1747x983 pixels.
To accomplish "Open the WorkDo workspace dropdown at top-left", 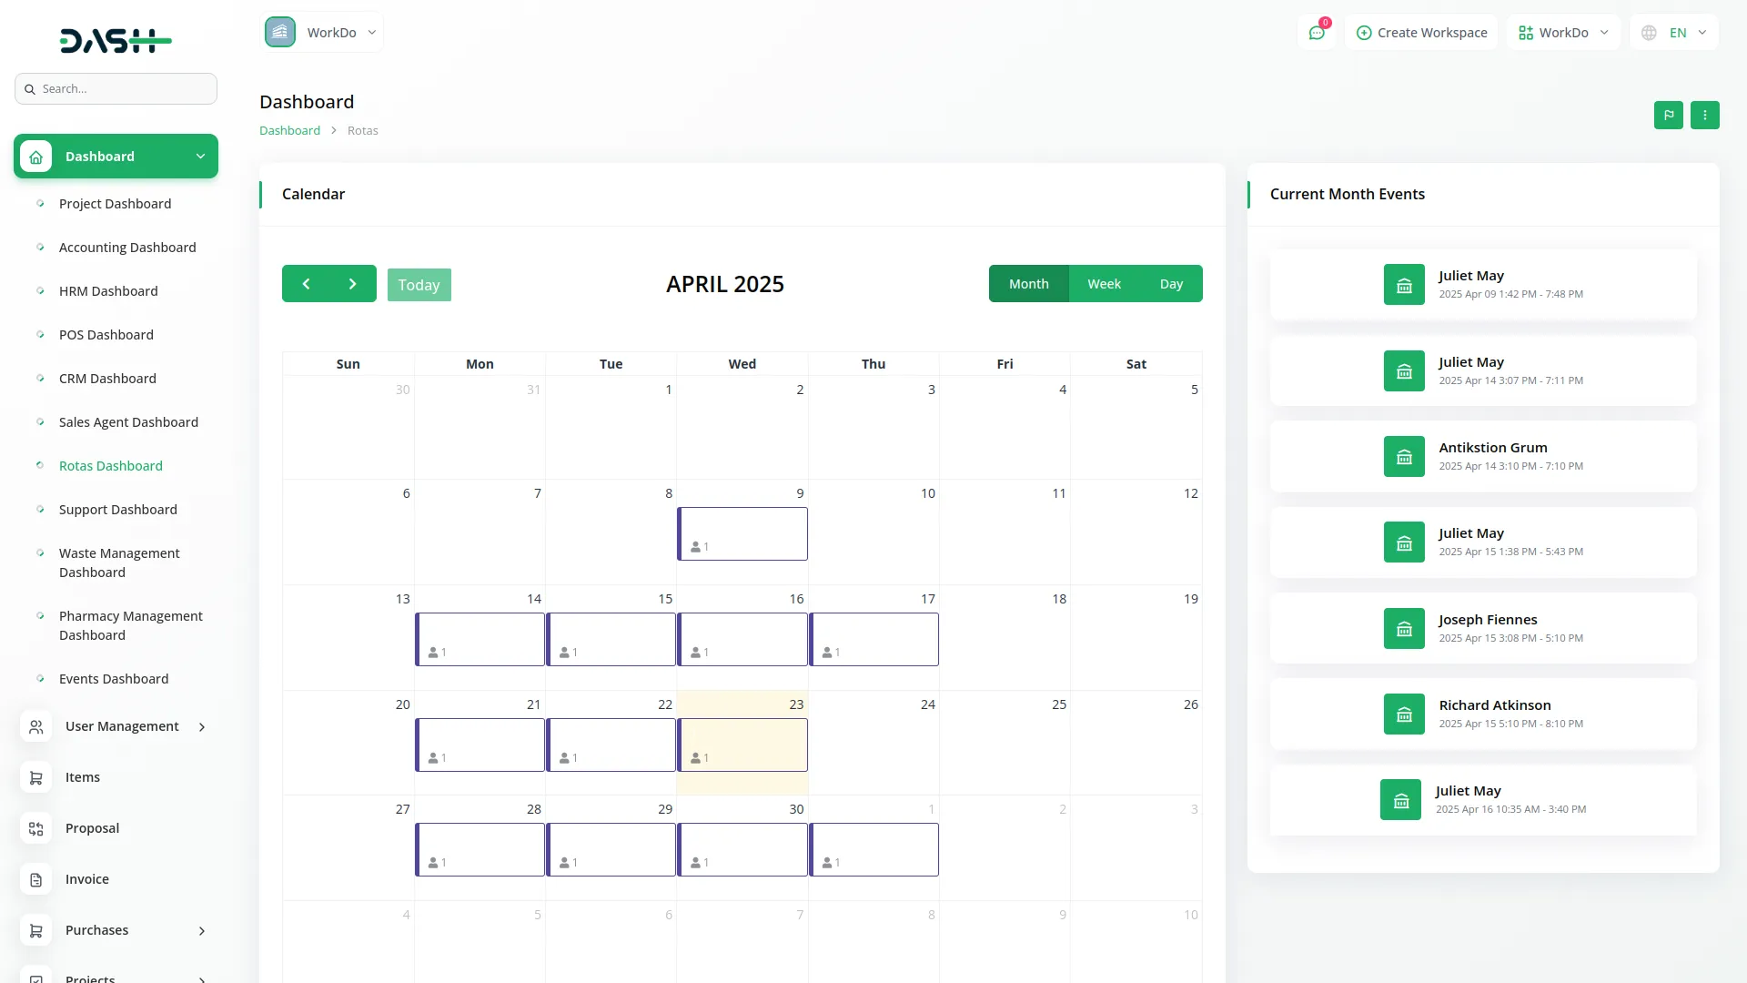I will coord(323,33).
